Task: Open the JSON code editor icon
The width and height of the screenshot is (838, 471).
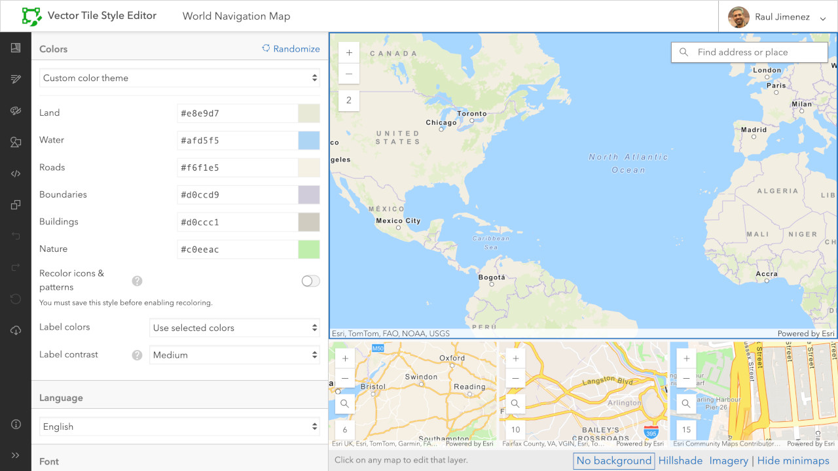Action: pos(16,173)
